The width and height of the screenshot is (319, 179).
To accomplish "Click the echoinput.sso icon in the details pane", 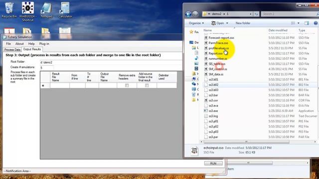I will coord(194,151).
